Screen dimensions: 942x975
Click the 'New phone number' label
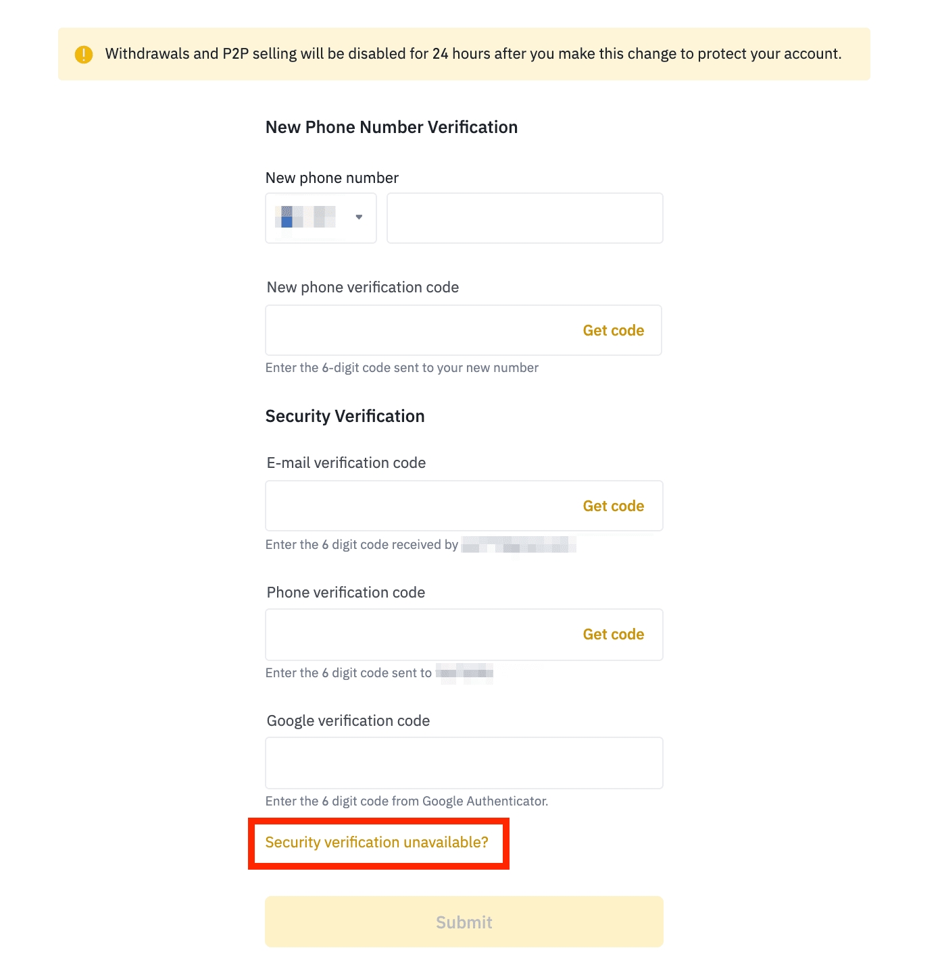pos(332,178)
